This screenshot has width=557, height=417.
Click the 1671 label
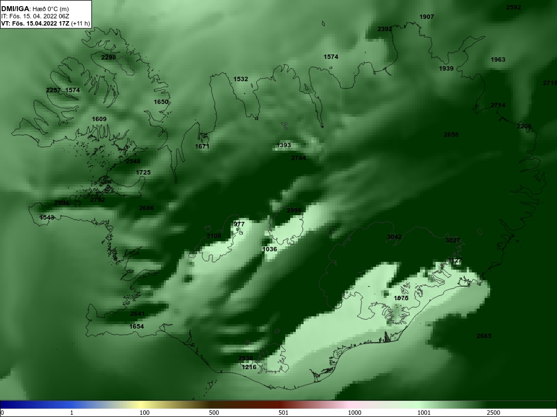point(202,146)
